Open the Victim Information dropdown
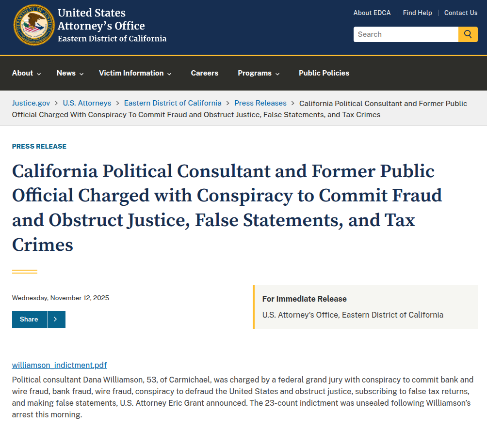 [135, 73]
